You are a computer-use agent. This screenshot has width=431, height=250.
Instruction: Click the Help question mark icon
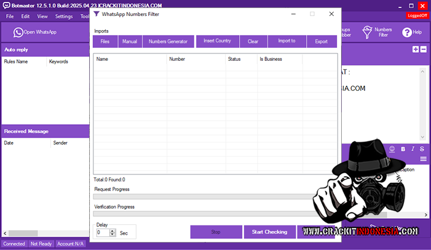click(x=407, y=32)
